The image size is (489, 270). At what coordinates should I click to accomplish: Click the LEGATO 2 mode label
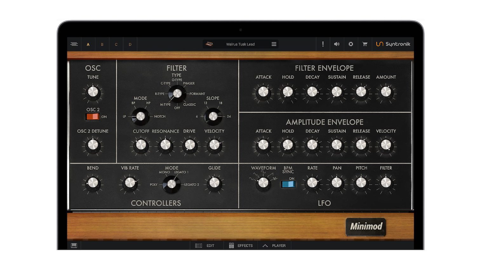pyautogui.click(x=192, y=185)
